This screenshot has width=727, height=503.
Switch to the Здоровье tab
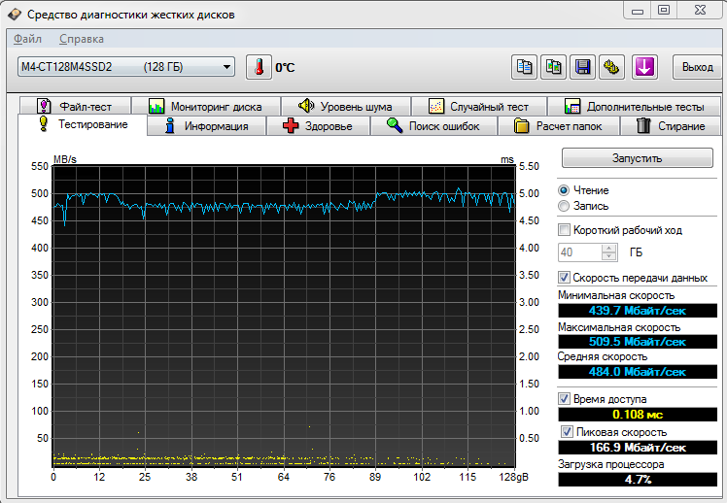click(318, 126)
